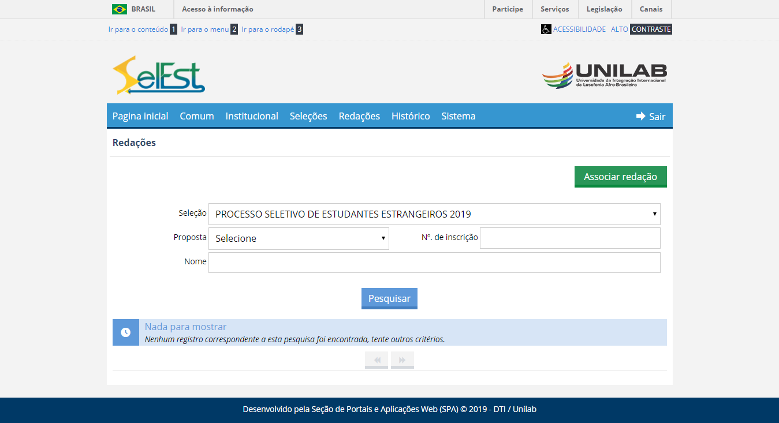
Task: Expand the Seleção list via its arrow
Action: pos(654,214)
